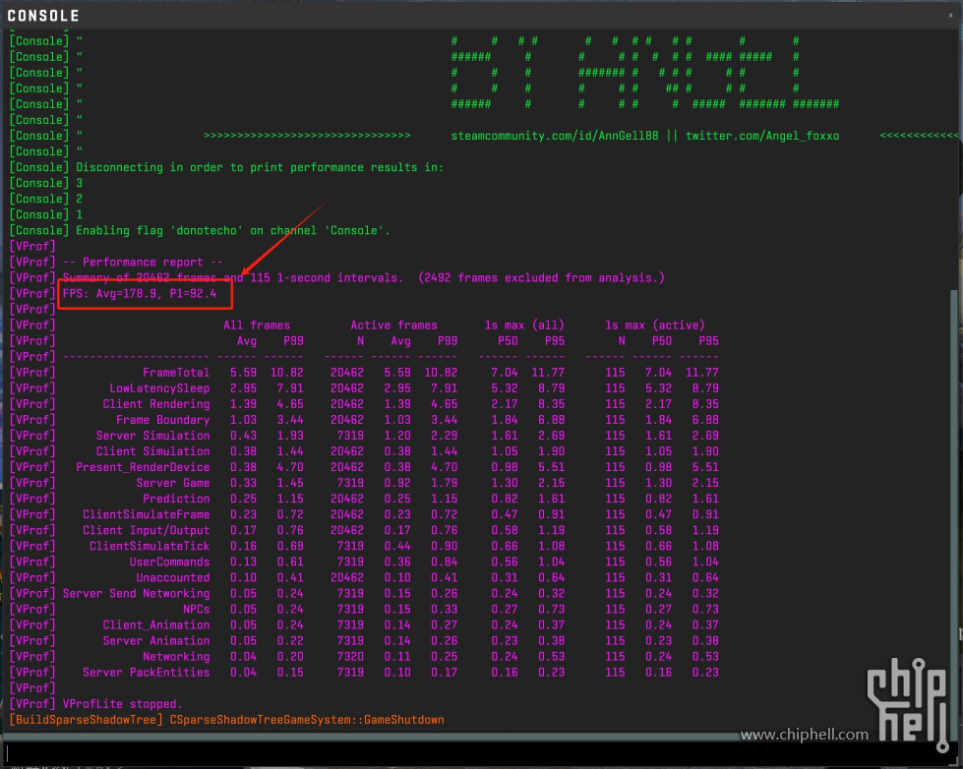
Task: Click the '1s max (active)' column header
Action: click(655, 325)
